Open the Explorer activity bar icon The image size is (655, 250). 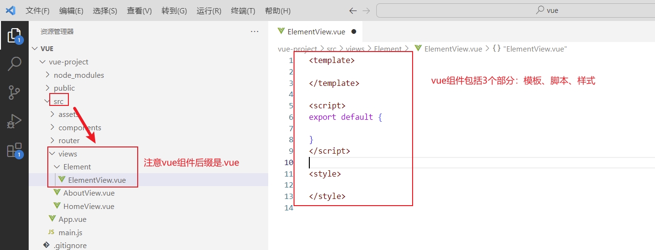point(14,36)
